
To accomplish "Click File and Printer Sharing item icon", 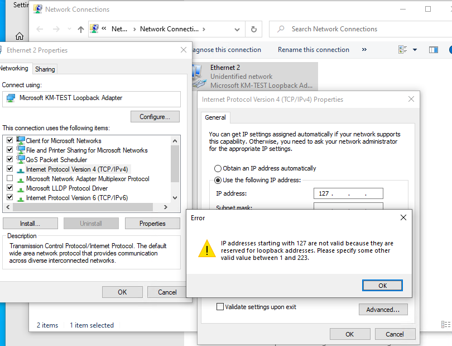I will tap(21, 150).
